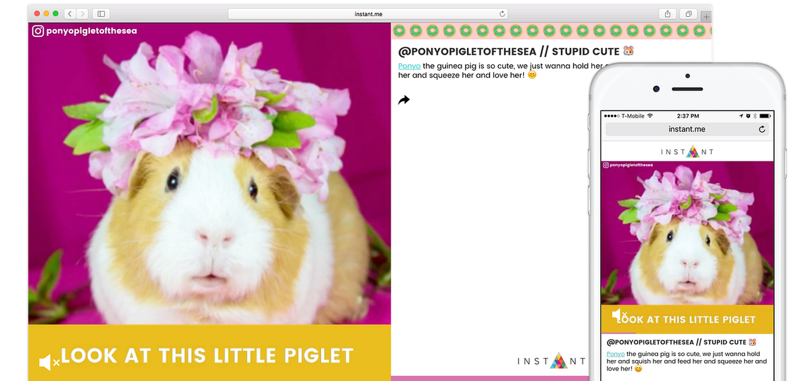Tap the Ponyo link on the phone
This screenshot has width=811, height=381.
click(615, 354)
